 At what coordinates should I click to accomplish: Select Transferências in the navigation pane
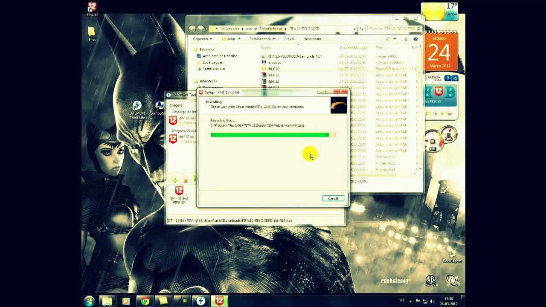[214, 69]
